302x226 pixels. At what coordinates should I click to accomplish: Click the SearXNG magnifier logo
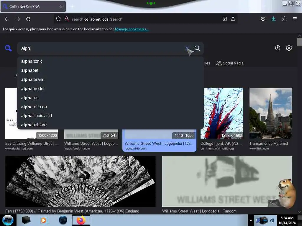8,48
